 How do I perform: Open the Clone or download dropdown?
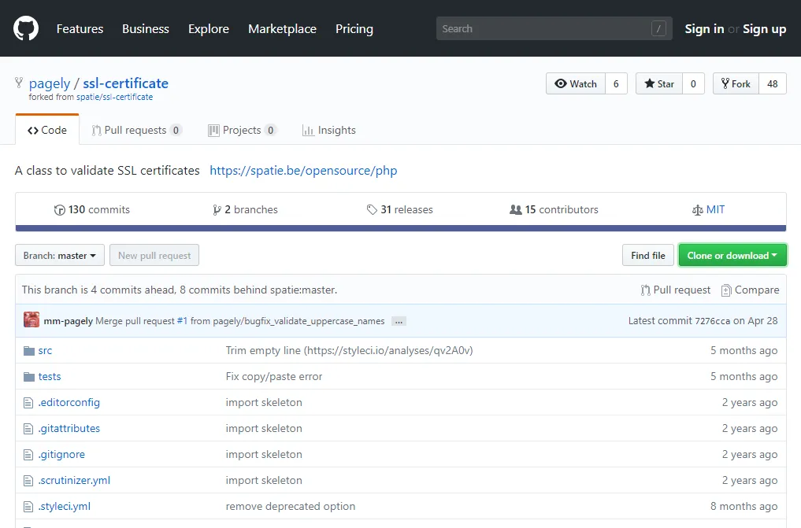[x=732, y=255]
